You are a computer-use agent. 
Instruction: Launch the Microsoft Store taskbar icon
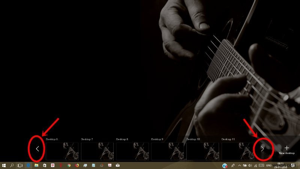coord(45,165)
